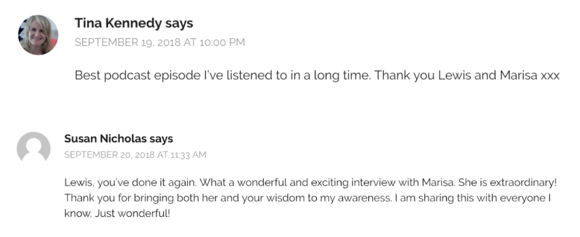Click the closing "Just wonderful!" sentence
This screenshot has width=580, height=237.
coord(133,214)
